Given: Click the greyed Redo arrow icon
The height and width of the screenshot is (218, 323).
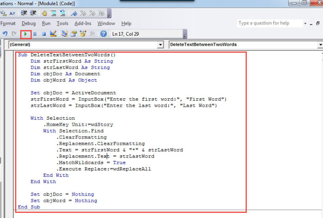Looking at the screenshot, I should point(14,34).
